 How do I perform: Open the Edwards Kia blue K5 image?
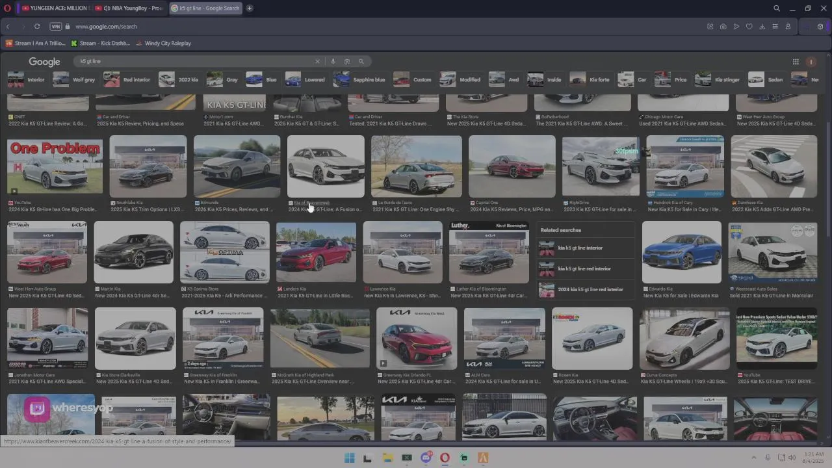pyautogui.click(x=682, y=252)
